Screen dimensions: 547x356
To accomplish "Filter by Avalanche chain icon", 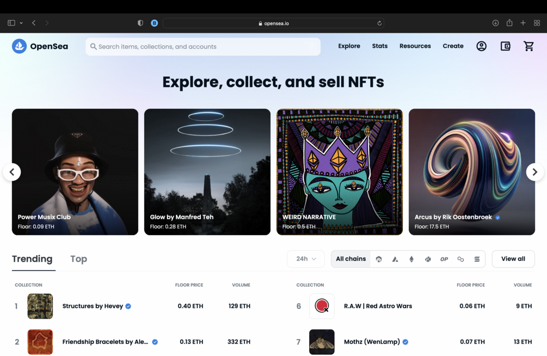I will (x=395, y=259).
